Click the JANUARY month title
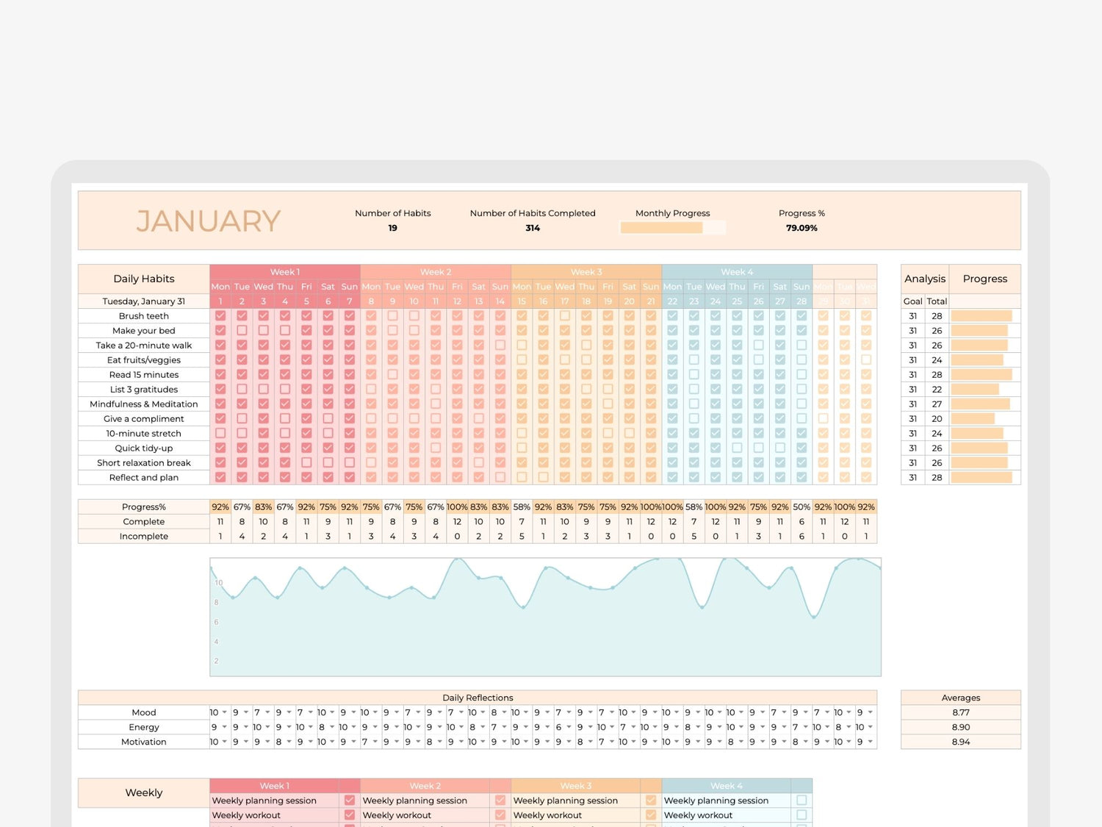This screenshot has width=1102, height=827. pos(209,221)
